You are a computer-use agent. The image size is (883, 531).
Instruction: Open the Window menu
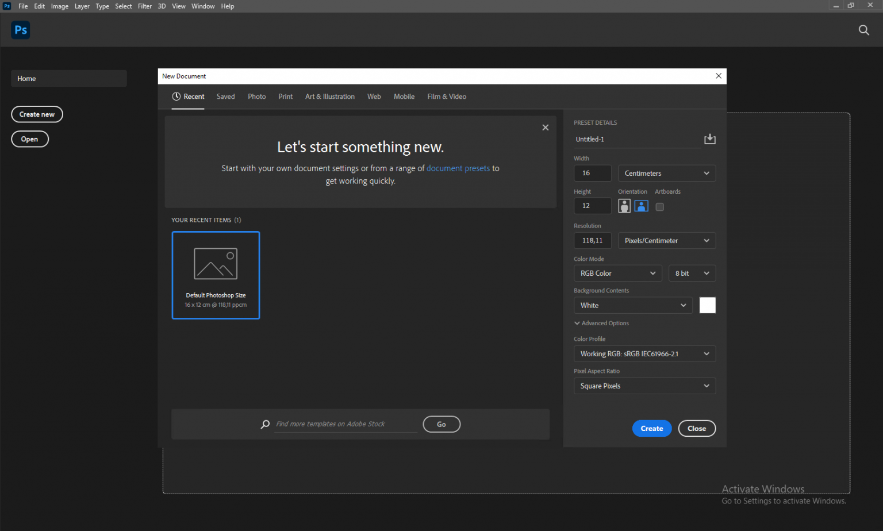coord(203,6)
